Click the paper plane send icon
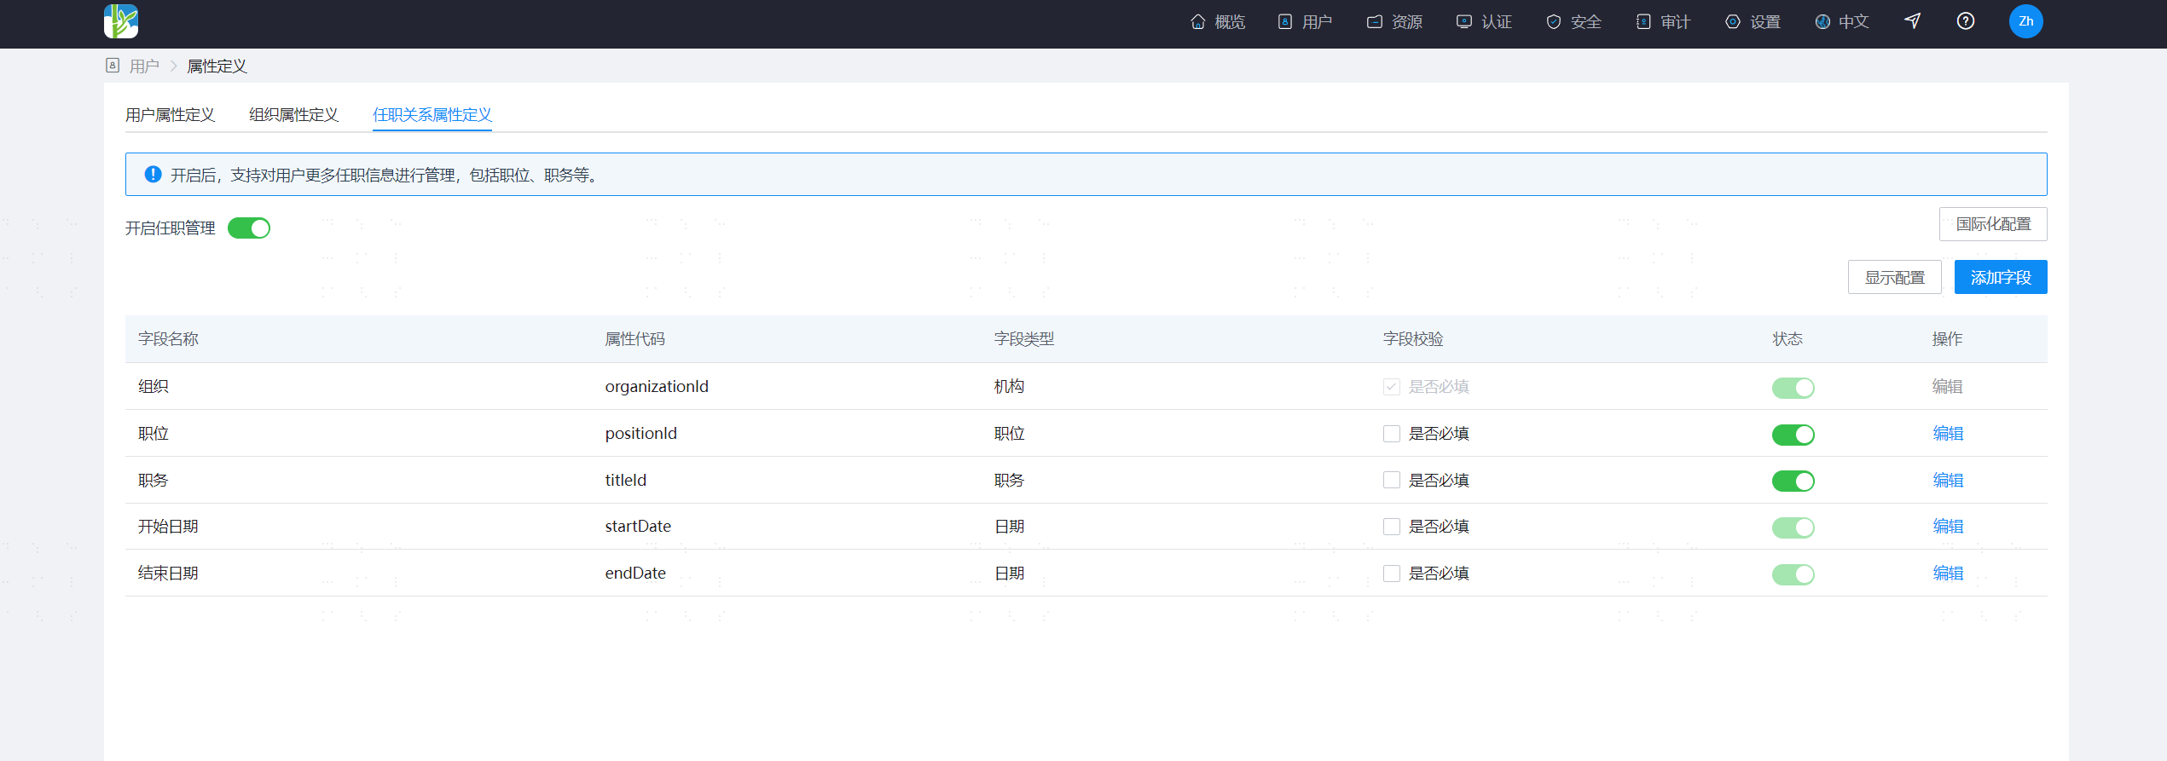Viewport: 2167px width, 761px height. pos(1913,21)
